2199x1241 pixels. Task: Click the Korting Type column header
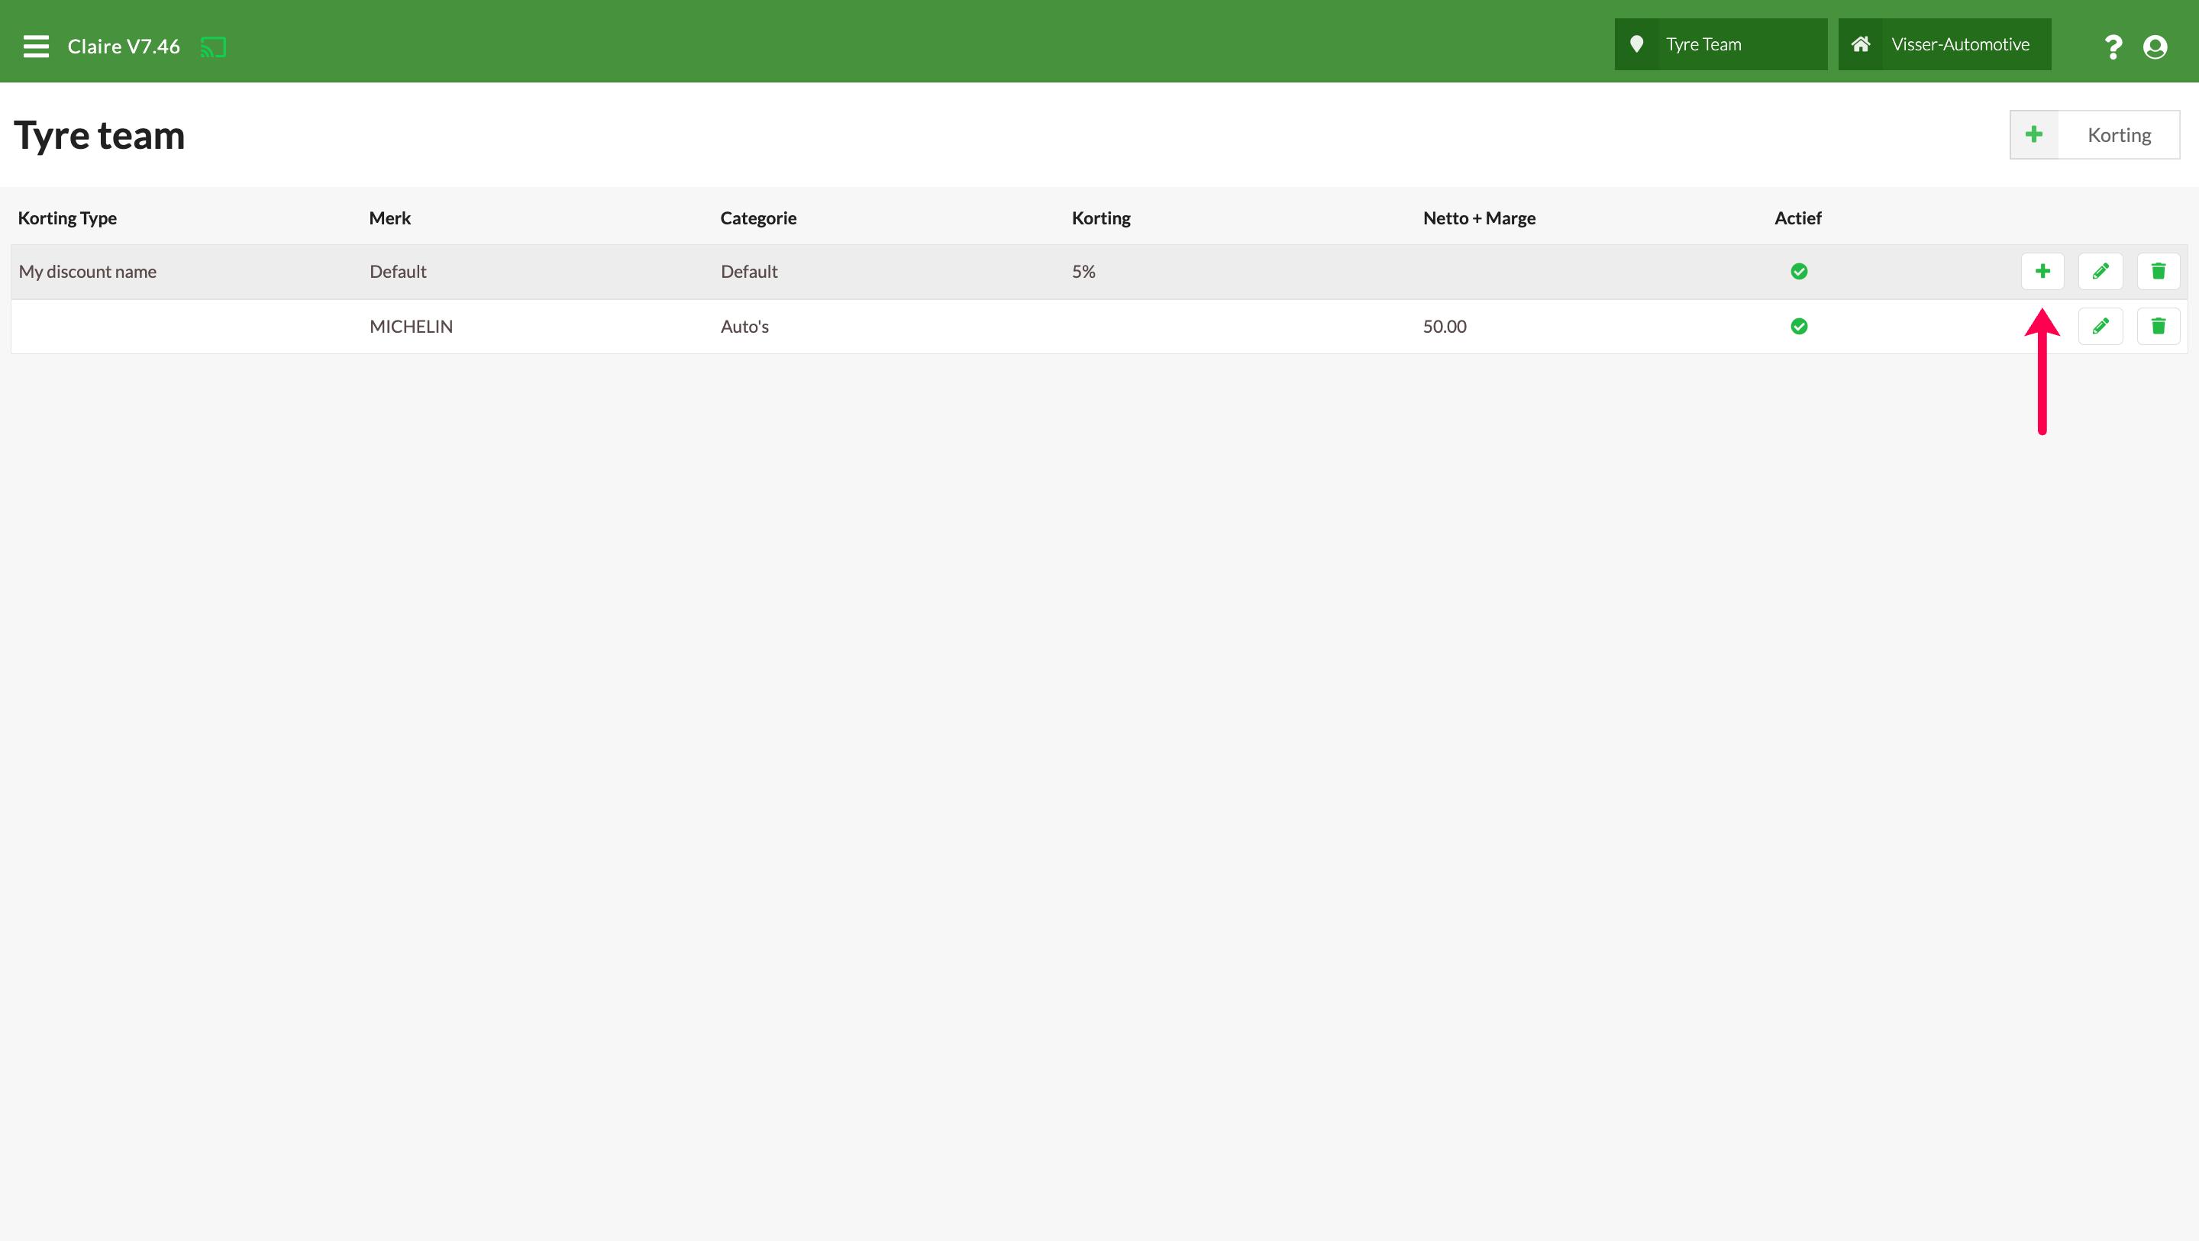(67, 218)
